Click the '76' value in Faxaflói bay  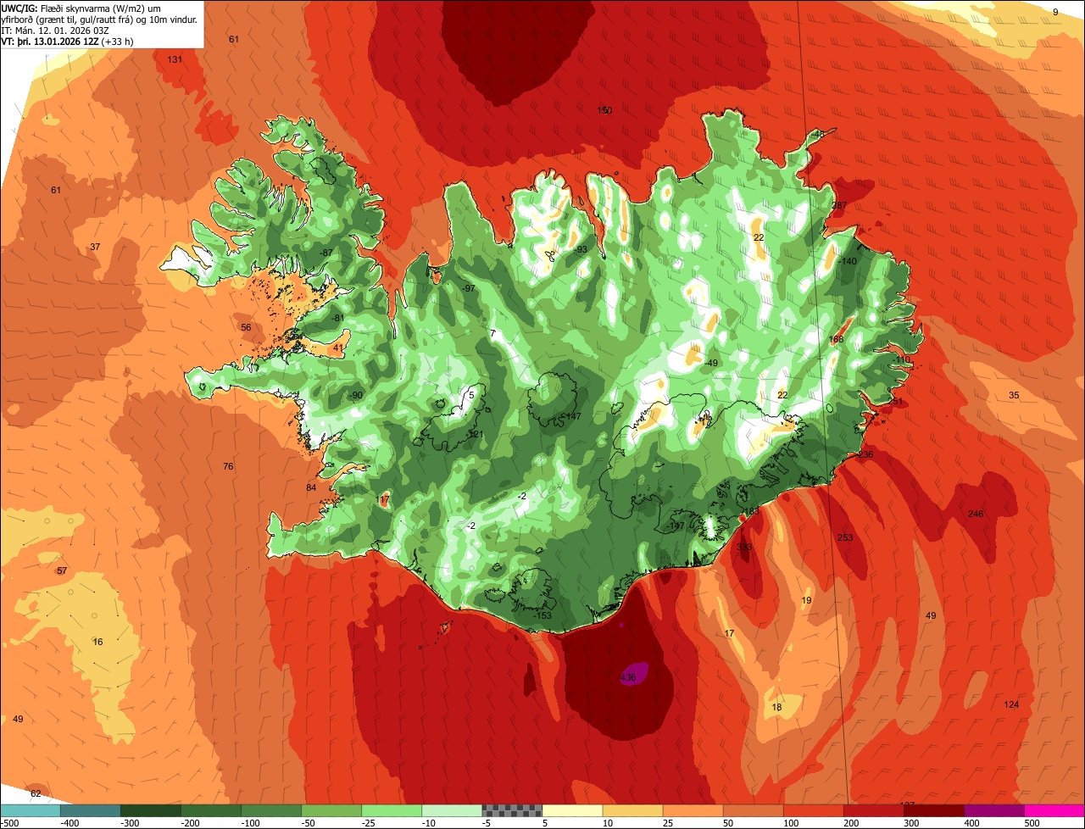(228, 466)
